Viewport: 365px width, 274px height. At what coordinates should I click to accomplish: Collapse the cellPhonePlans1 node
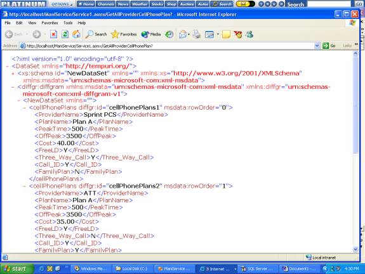point(24,108)
